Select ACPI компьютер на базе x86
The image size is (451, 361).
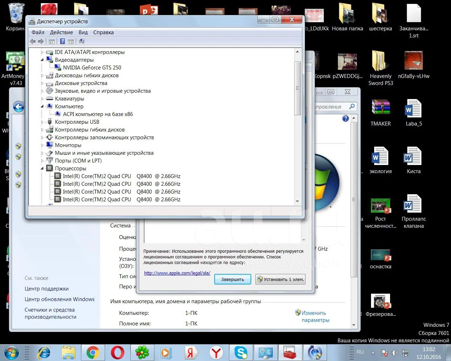[98, 114]
